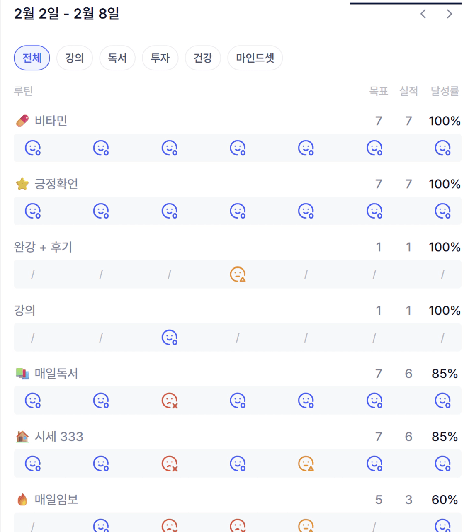
Task: Click the house icon beside 시세 333
Action: point(22,437)
